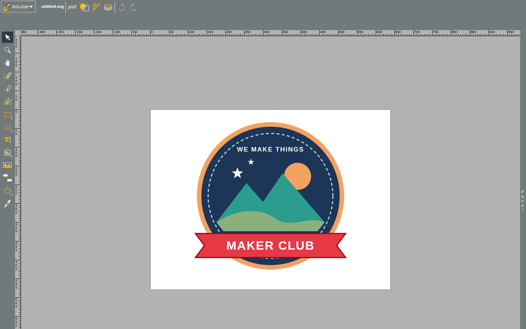
Task: Select the Line drawing tool
Action: 8,88
